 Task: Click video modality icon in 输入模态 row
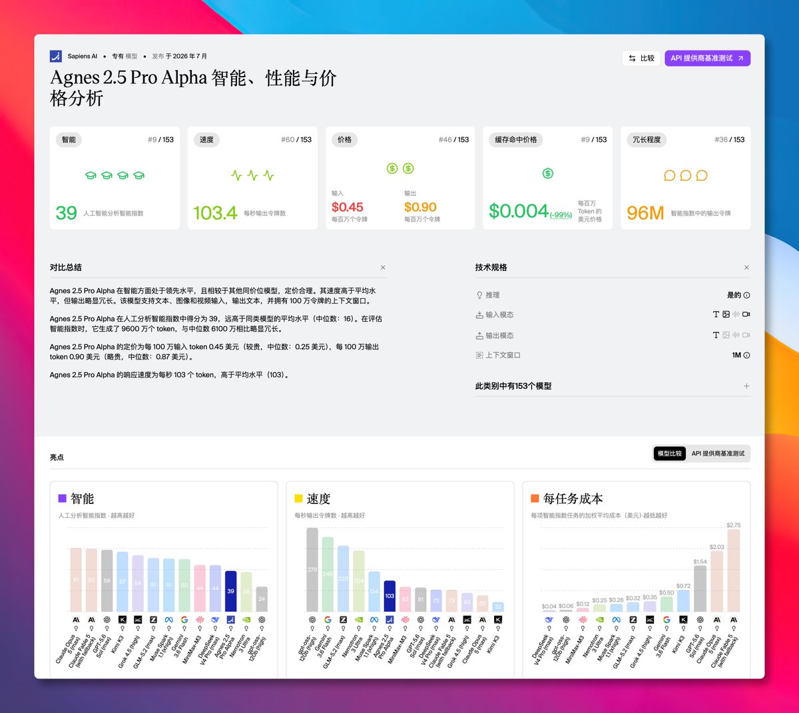(x=746, y=314)
